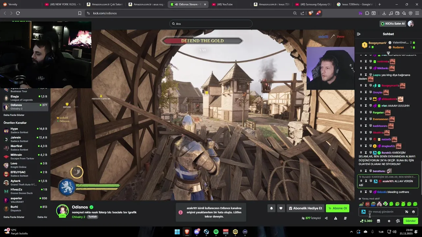Open Windows Start menu
The image size is (422, 237).
[x=177, y=232]
